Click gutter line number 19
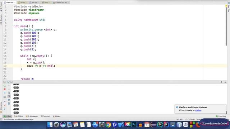This screenshot has height=129, width=230. click(5, 66)
